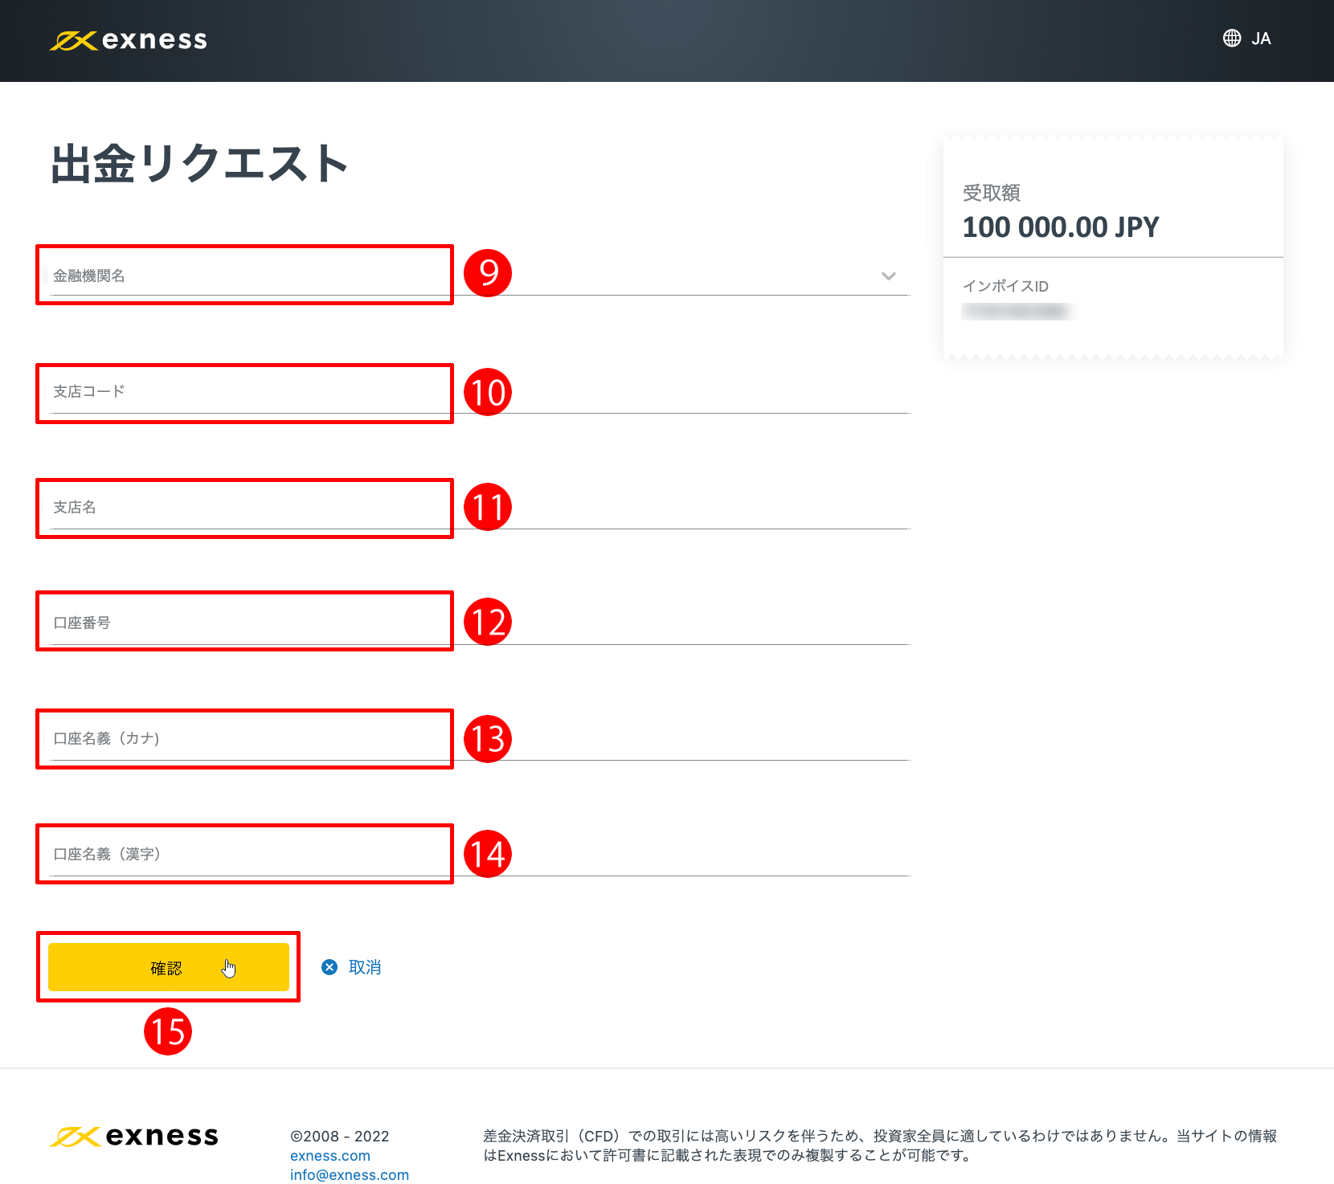The image size is (1334, 1184).
Task: Click the exness logo in the header
Action: [x=129, y=39]
